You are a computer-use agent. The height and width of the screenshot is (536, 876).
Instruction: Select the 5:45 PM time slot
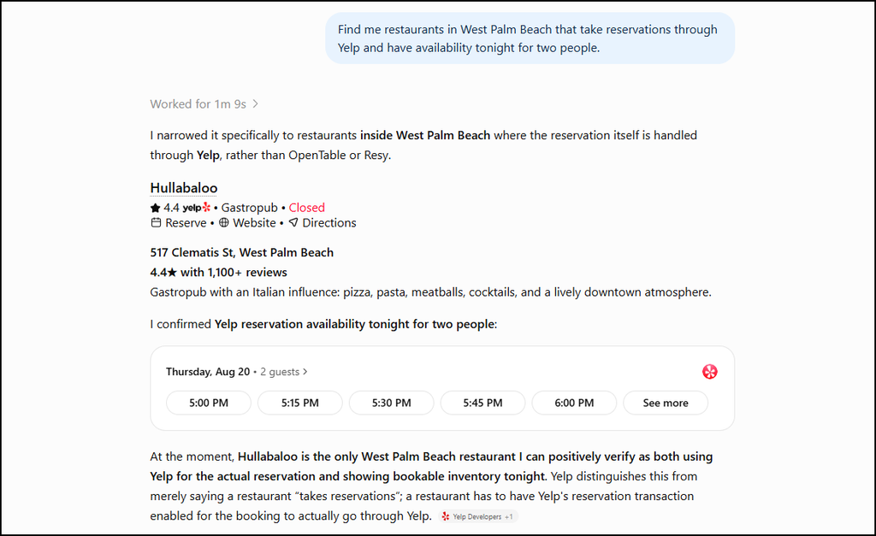coord(482,403)
